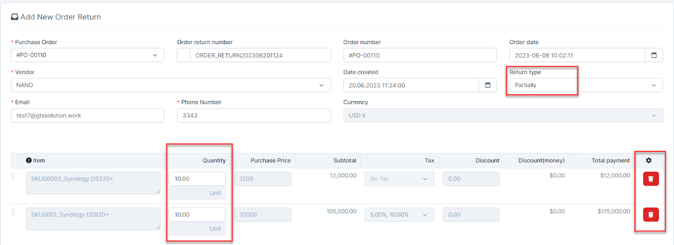Screen dimensions: 674x245
Task: Focus the Phone Number field
Action: pos(254,116)
